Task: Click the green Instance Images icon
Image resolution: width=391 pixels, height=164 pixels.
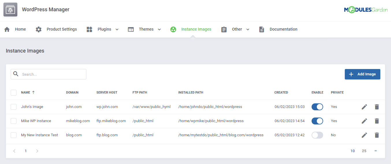Action: pos(173,29)
